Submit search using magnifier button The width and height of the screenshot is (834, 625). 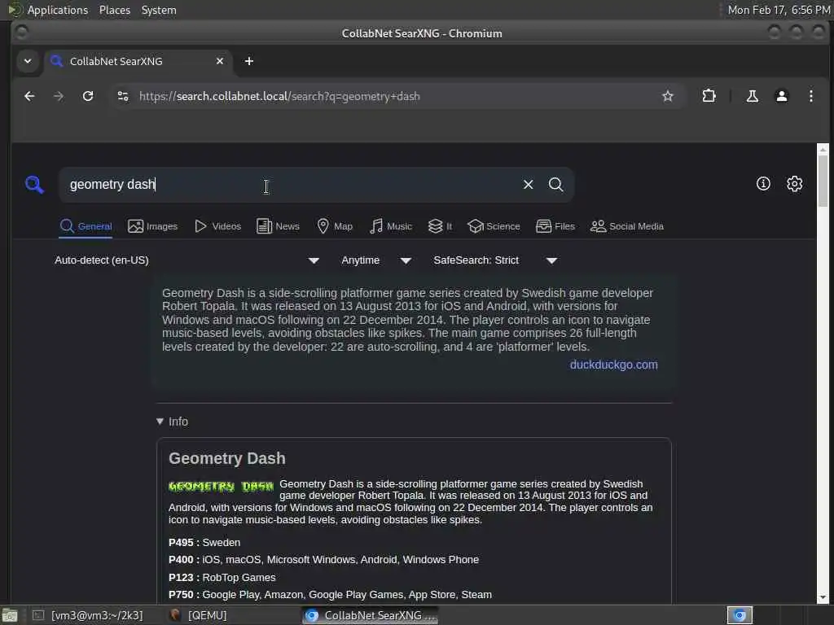point(555,185)
